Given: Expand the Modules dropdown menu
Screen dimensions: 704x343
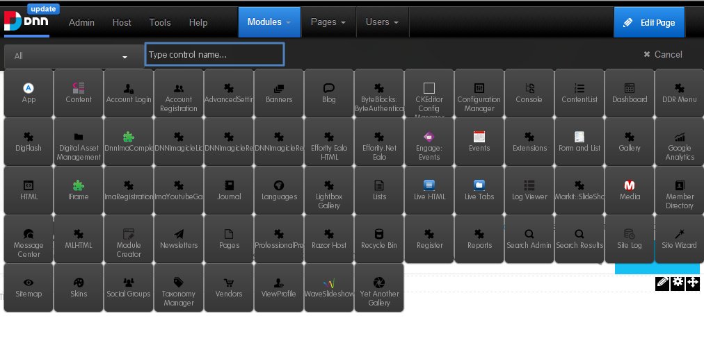Looking at the screenshot, I should pos(269,22).
